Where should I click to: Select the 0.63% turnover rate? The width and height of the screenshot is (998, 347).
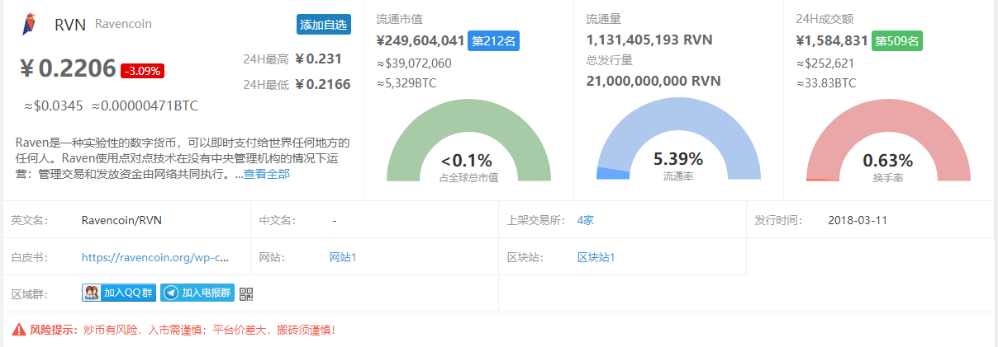pyautogui.click(x=888, y=161)
